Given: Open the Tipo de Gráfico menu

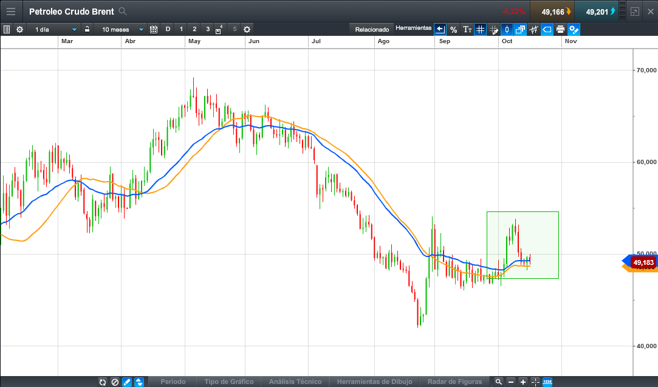Looking at the screenshot, I should coord(228,382).
